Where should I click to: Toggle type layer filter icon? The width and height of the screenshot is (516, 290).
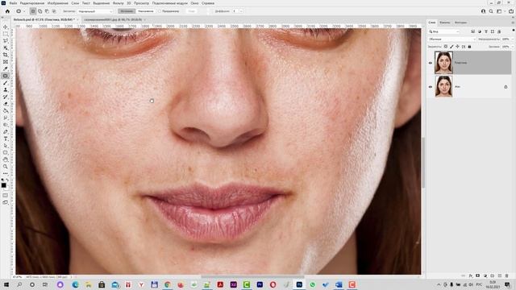click(486, 31)
